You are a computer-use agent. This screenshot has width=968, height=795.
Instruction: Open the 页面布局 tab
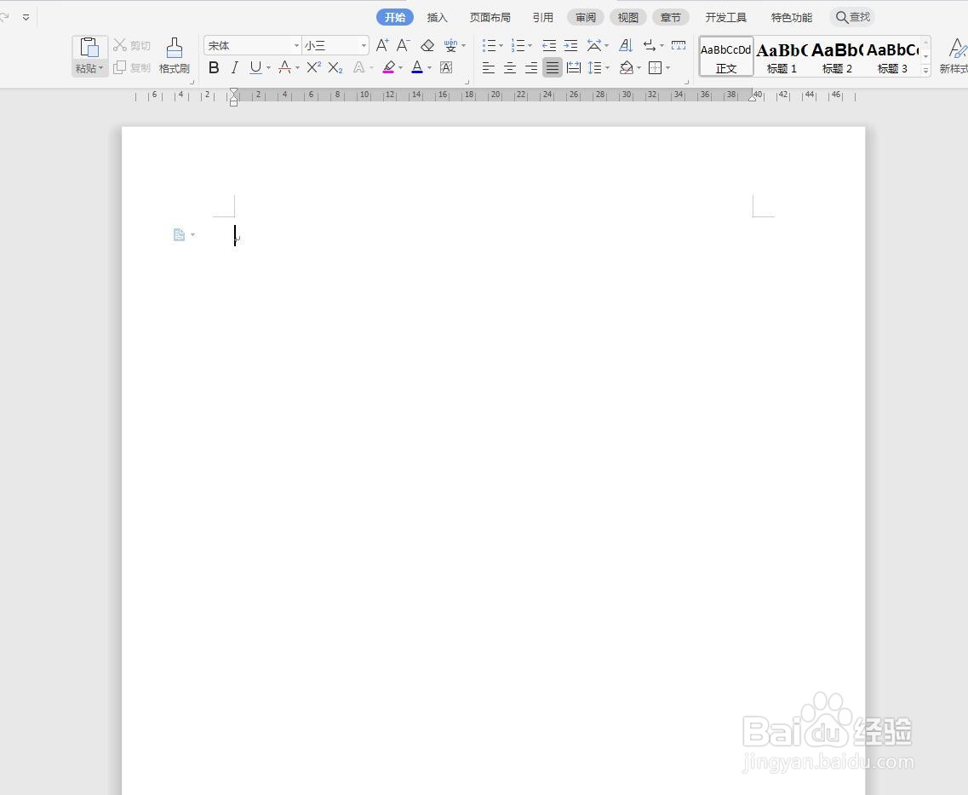(490, 17)
